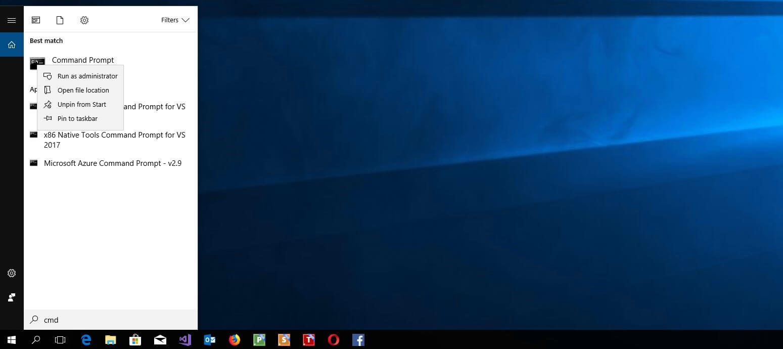Open File Explorer from taskbar
783x349 pixels.
click(x=111, y=340)
